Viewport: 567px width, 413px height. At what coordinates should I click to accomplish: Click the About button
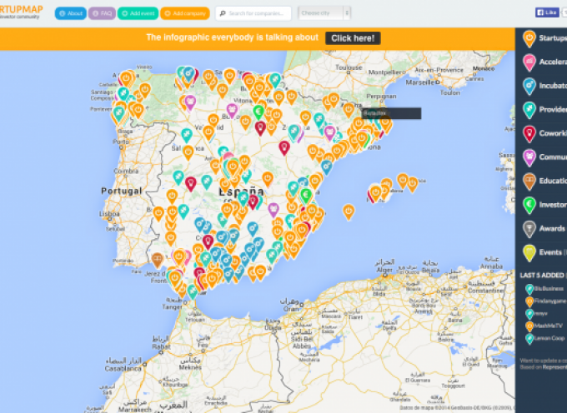point(71,13)
